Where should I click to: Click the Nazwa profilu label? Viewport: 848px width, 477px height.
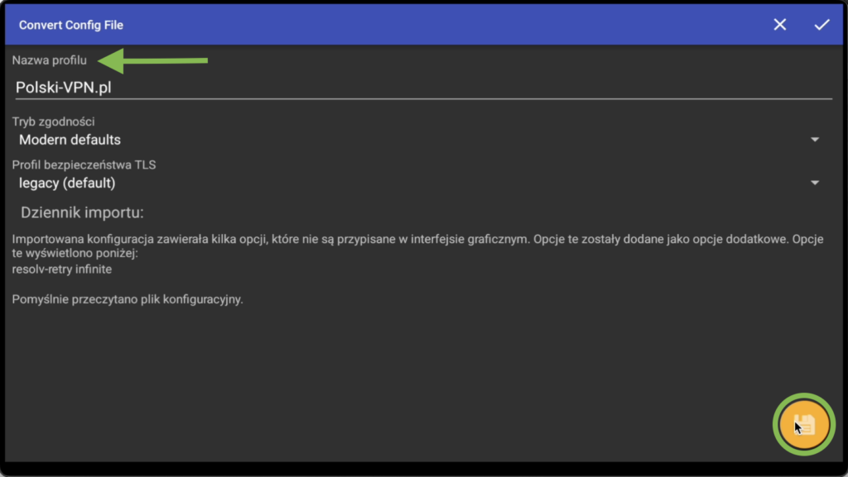pyautogui.click(x=49, y=60)
